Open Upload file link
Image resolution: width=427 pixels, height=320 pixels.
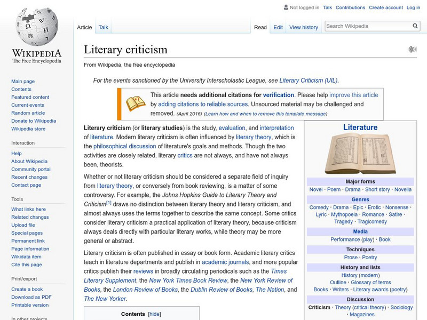[x=23, y=225]
